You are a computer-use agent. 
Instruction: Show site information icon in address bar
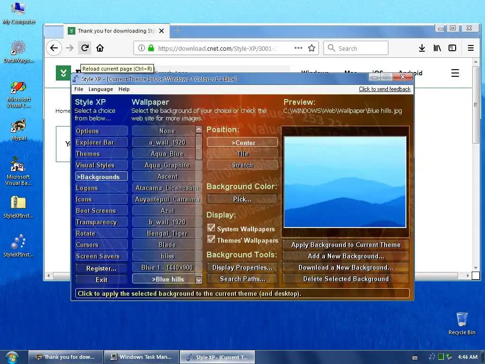pos(141,48)
